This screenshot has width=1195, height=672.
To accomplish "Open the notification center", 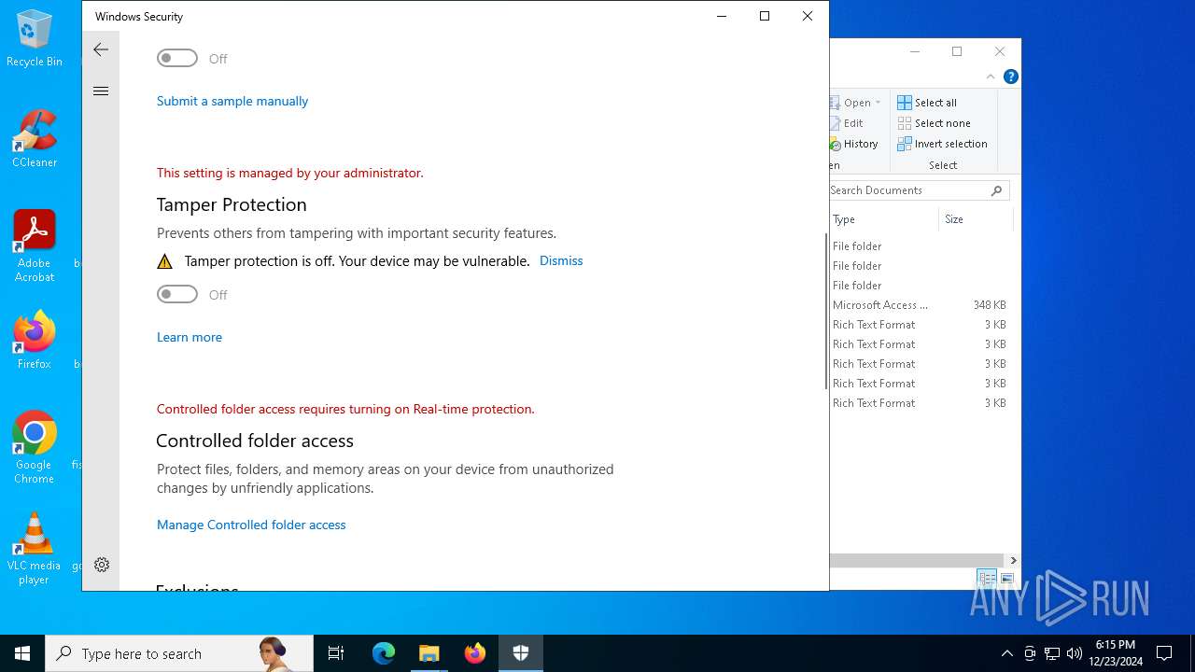I will pyautogui.click(x=1164, y=653).
